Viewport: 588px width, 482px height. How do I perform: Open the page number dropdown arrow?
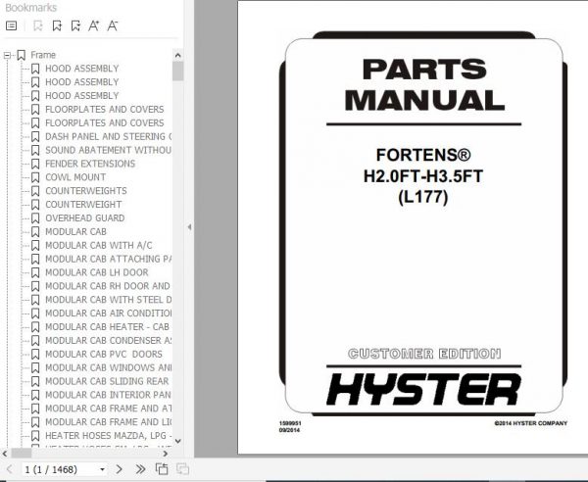click(x=102, y=469)
